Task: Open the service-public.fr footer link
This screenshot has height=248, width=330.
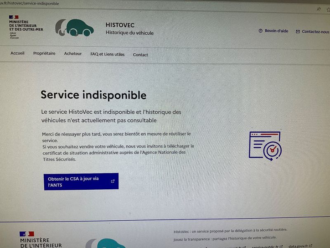Action: (x=267, y=246)
